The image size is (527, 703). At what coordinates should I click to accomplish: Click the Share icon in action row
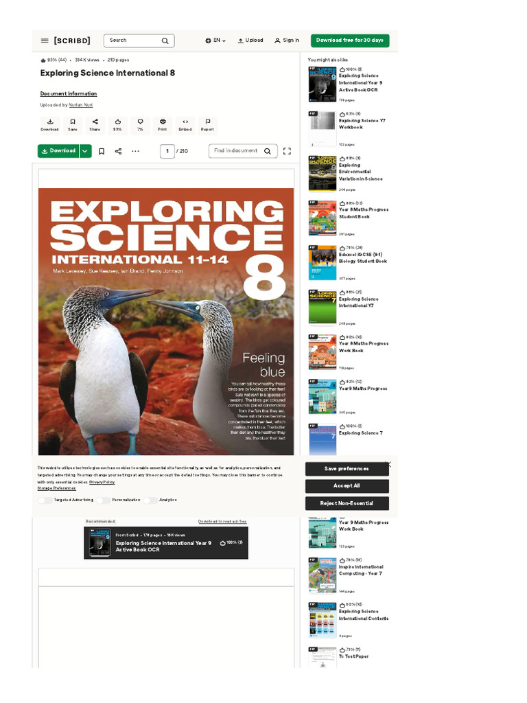click(x=95, y=125)
